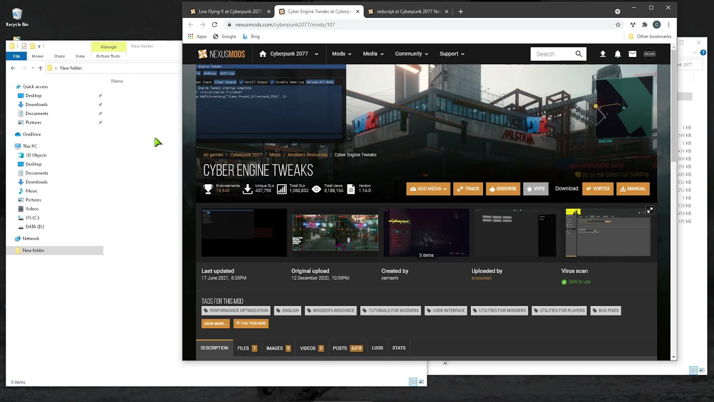This screenshot has width=714, height=402.
Task: Switch File Explorer to large icons view
Action: (422, 382)
